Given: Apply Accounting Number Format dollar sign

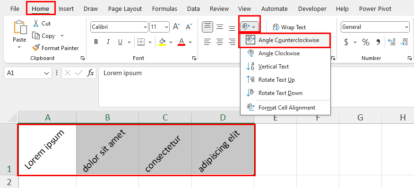Looking at the screenshot, I should [346, 42].
